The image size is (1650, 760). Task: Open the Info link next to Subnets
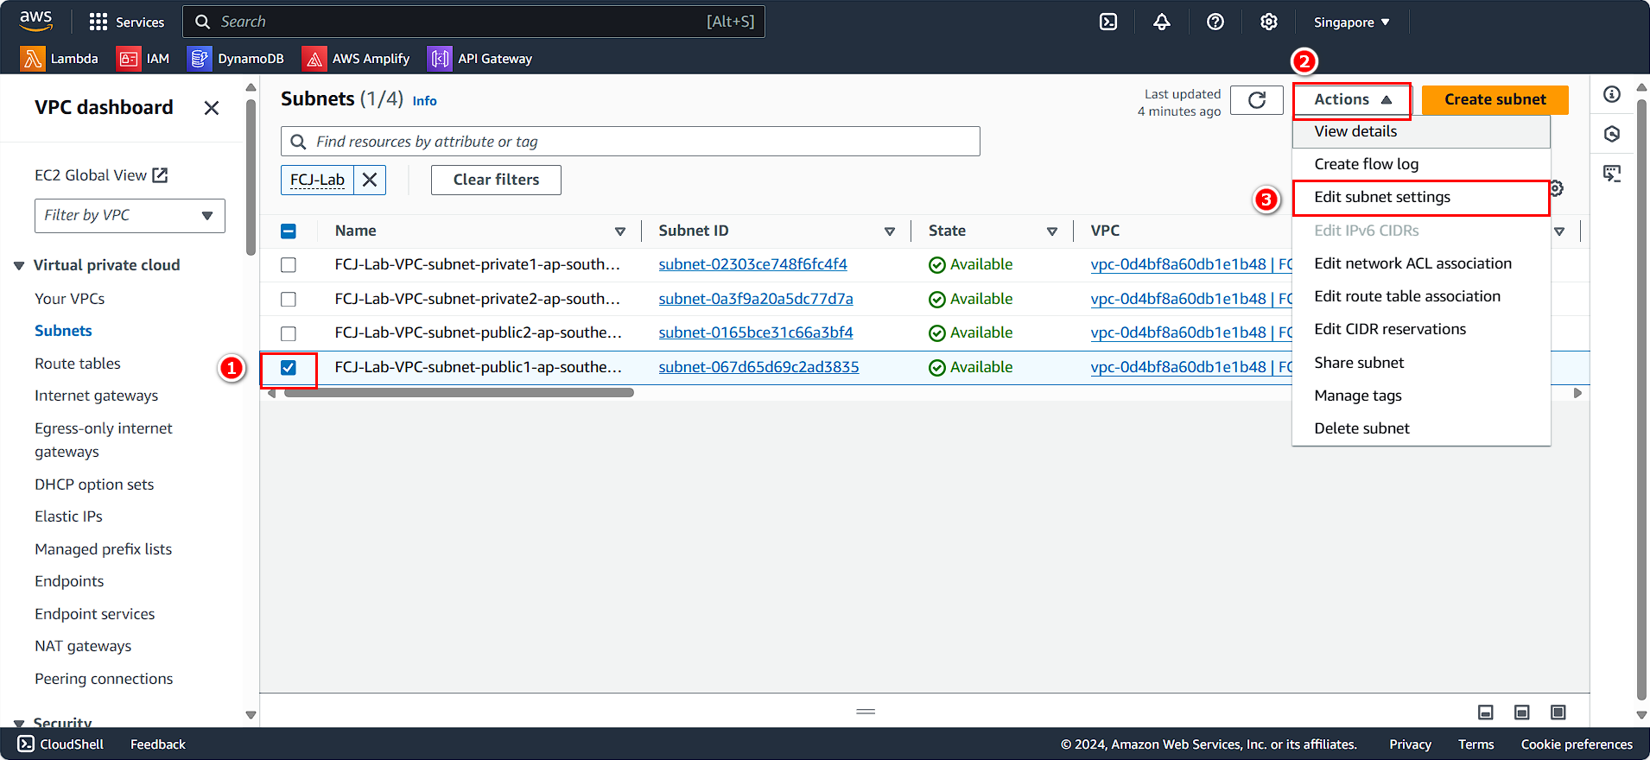[424, 101]
